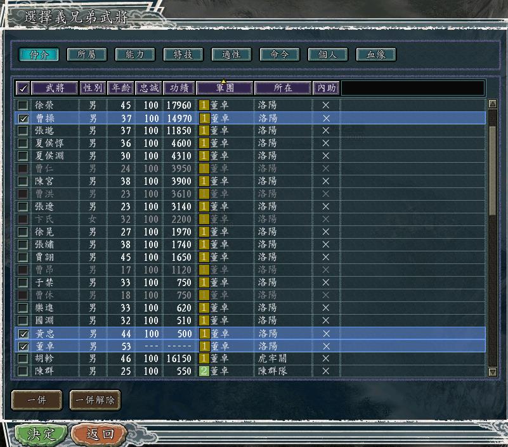
Task: Click the 內助 X mark for 陳群
Action: (x=326, y=371)
